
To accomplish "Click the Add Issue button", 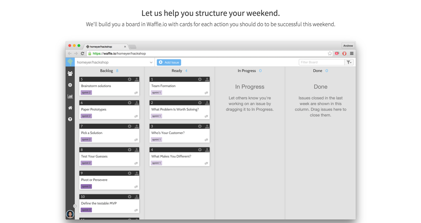I will (x=169, y=62).
